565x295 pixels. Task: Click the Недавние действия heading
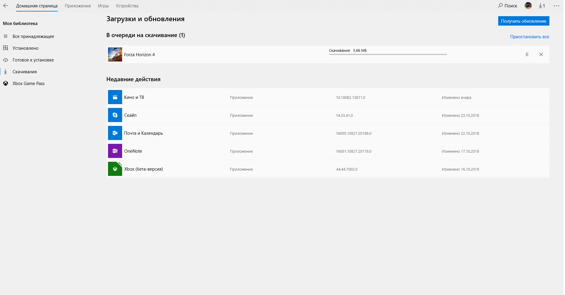coord(133,79)
